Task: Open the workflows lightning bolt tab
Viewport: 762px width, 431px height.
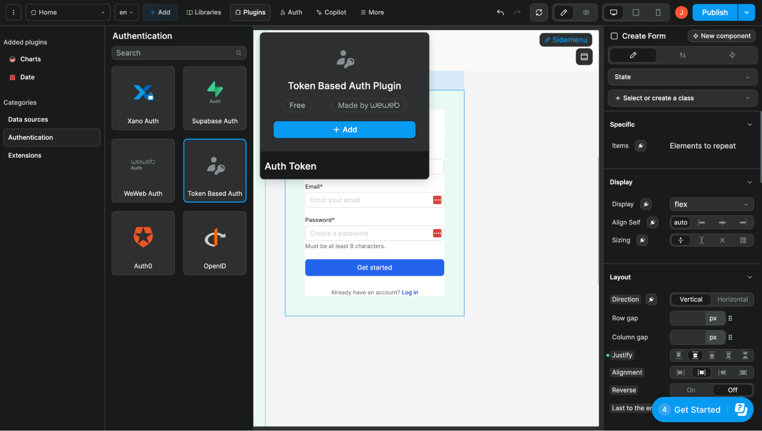Action: tap(732, 55)
